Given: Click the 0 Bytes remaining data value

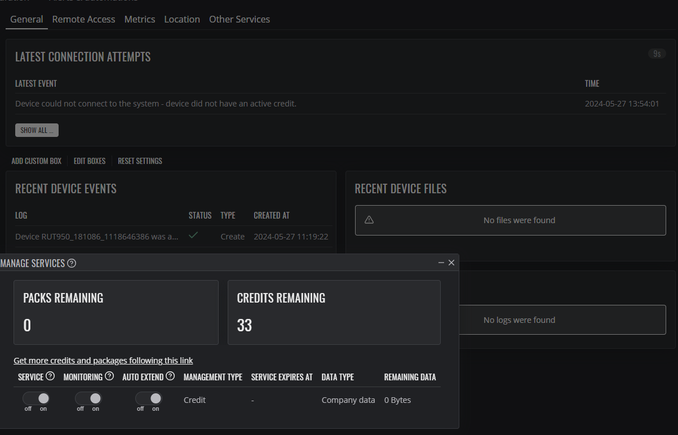Looking at the screenshot, I should coord(397,400).
